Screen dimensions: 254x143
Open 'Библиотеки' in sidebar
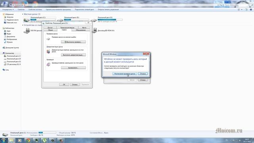[x=10, y=28]
